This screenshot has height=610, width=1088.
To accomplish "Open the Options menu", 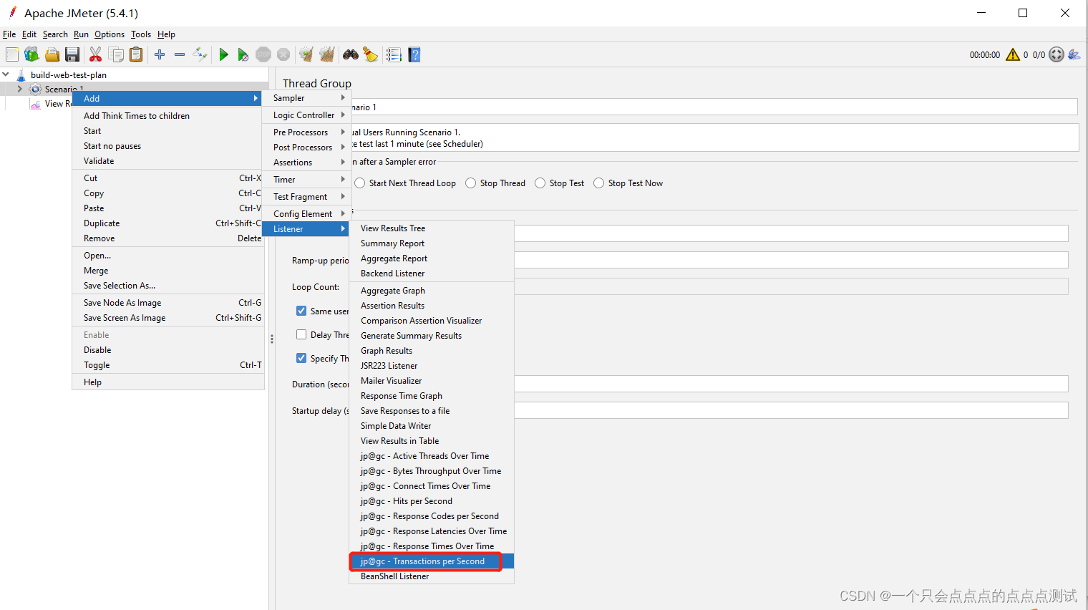I will 110,34.
